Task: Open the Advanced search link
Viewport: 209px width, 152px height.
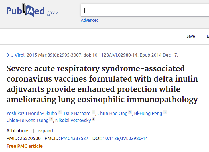Action: tap(90, 20)
